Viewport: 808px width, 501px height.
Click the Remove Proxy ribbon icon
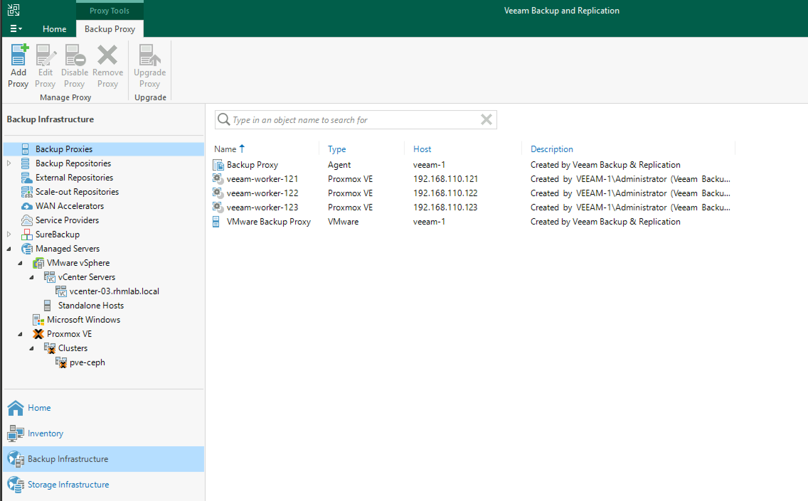coord(107,55)
